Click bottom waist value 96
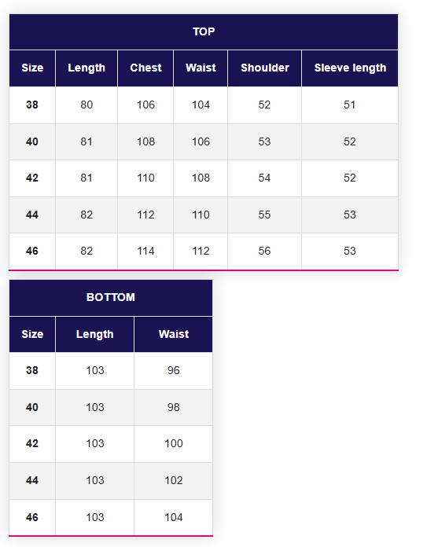 point(174,370)
